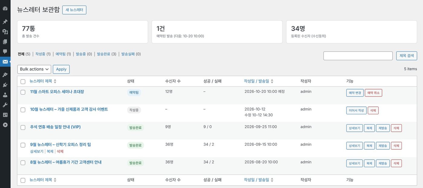Filter list by 작성중 (1)
Viewport: 423px width, 188px height.
pos(43,54)
